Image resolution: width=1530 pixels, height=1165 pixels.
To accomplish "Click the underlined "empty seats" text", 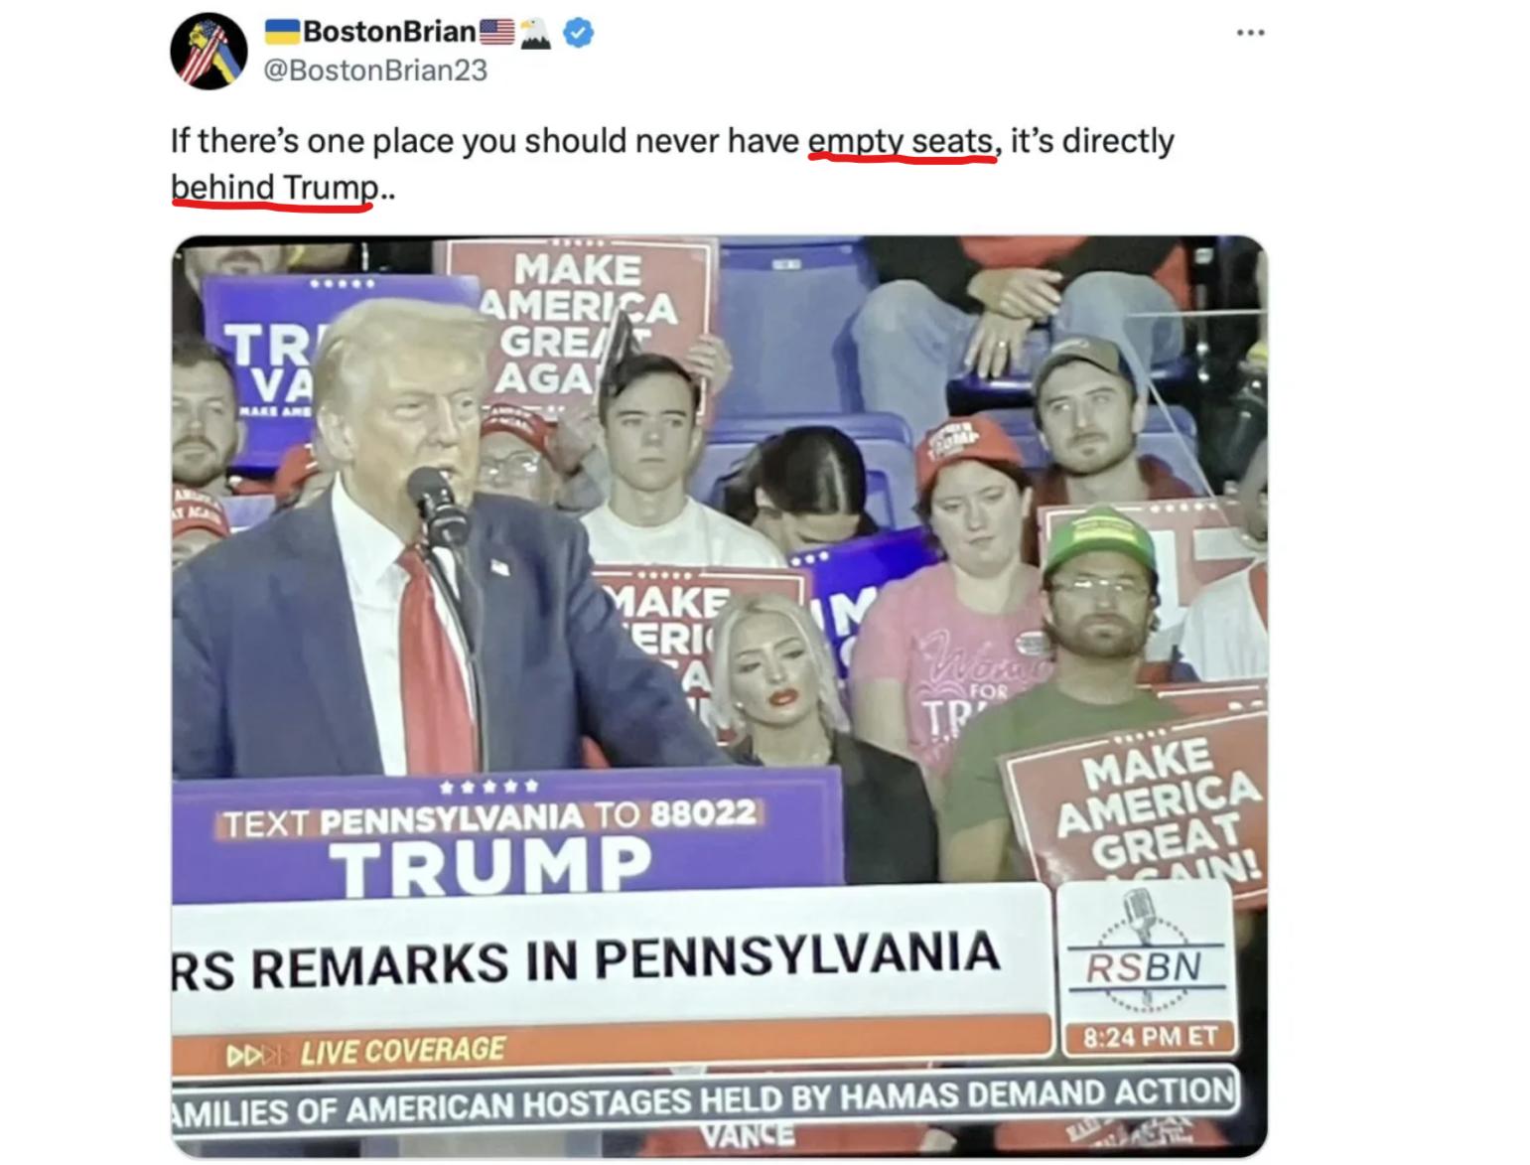I will pyautogui.click(x=901, y=141).
